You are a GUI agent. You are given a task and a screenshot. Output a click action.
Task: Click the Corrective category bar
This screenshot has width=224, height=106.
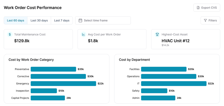point(58,76)
